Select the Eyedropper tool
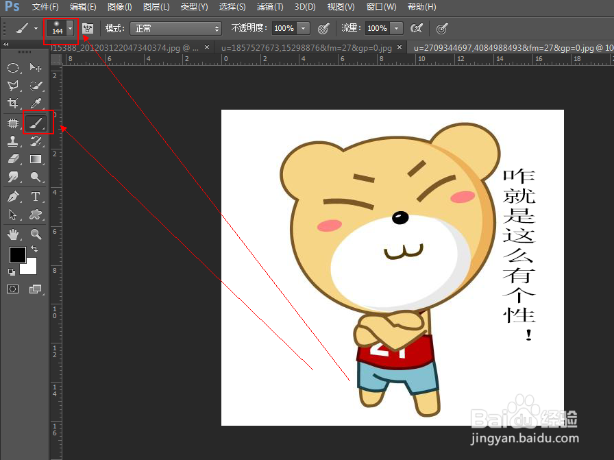This screenshot has height=460, width=614. (x=36, y=103)
